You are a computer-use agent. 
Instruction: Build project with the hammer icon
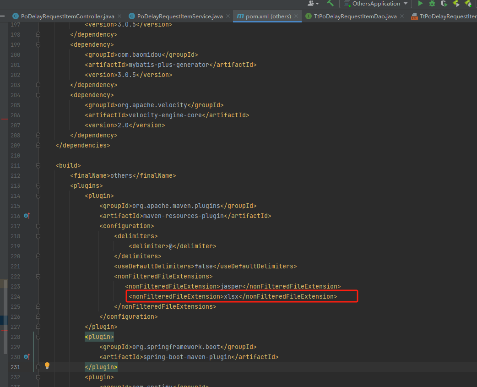[x=330, y=3]
